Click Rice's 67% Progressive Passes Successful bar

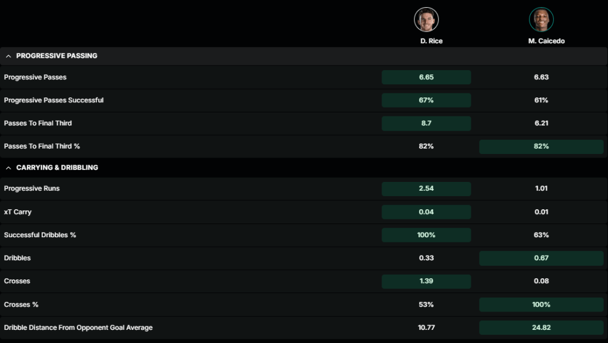(x=426, y=100)
